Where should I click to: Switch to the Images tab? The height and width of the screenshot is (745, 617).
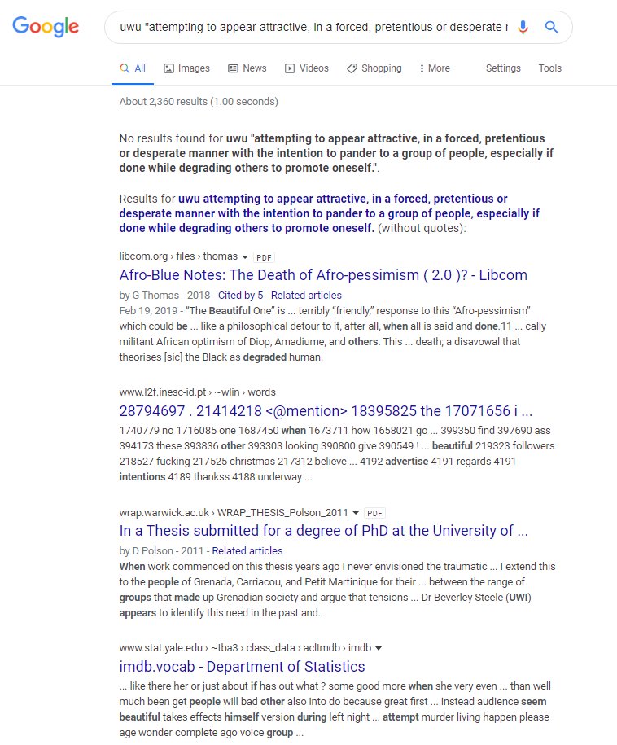[186, 68]
